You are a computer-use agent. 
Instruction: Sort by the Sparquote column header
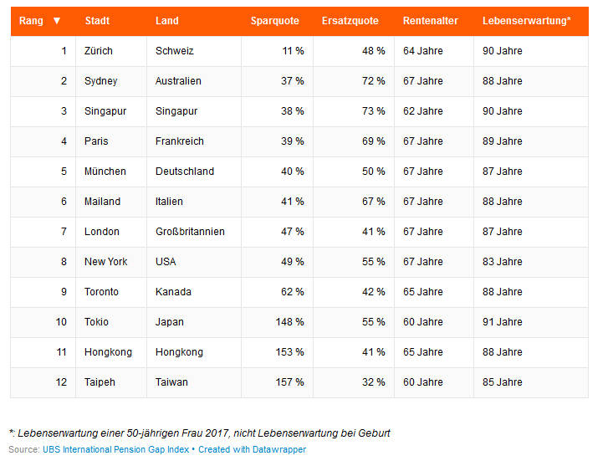tap(274, 21)
